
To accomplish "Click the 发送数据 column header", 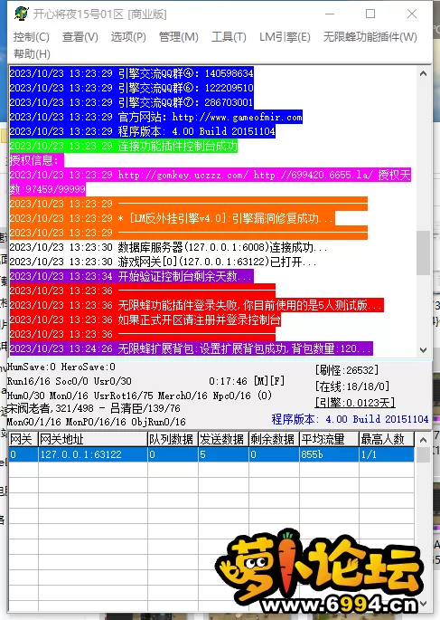I will [x=223, y=439].
